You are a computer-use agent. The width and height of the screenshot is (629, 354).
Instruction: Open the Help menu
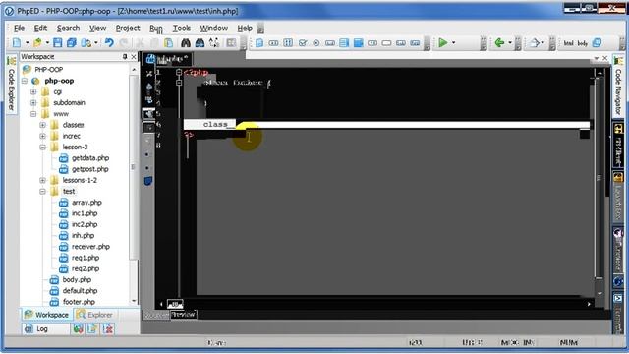pos(245,29)
